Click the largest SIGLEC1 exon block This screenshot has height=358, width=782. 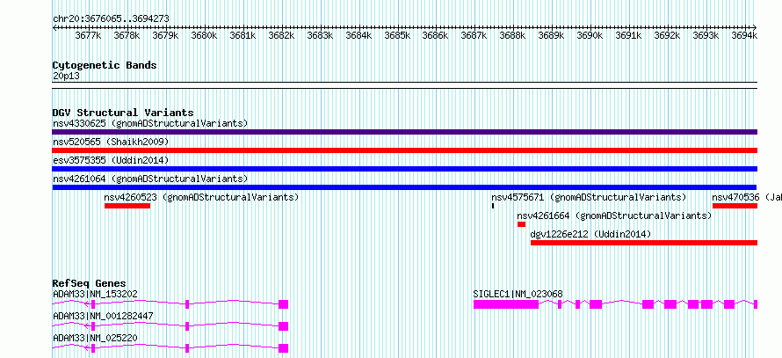point(506,304)
